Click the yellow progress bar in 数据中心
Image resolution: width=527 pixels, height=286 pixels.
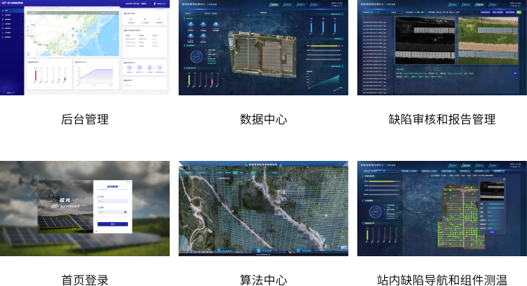(324, 45)
